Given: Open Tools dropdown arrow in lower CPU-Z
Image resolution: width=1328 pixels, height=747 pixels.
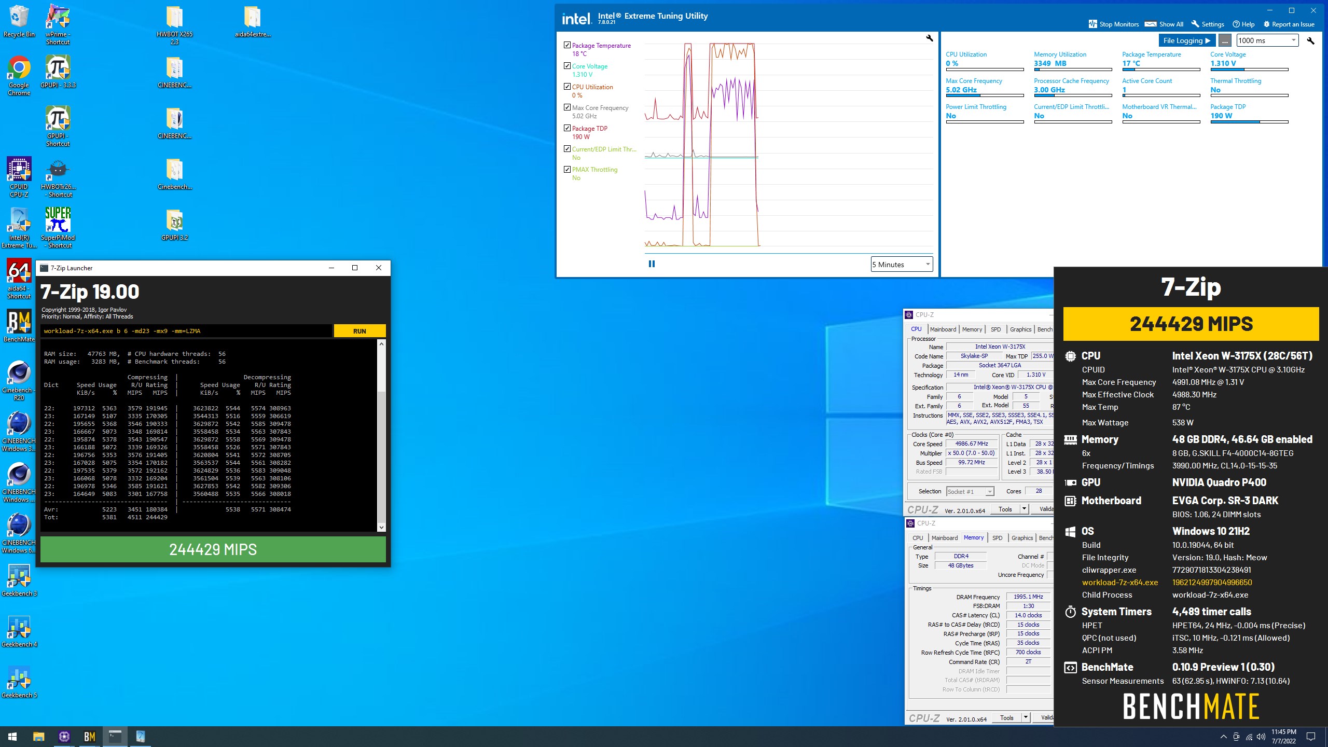Looking at the screenshot, I should (x=1026, y=717).
